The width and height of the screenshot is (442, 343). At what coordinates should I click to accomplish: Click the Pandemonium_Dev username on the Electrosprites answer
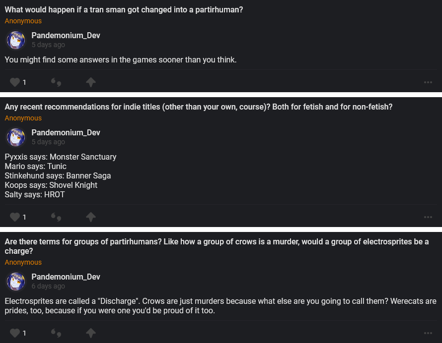click(x=66, y=277)
